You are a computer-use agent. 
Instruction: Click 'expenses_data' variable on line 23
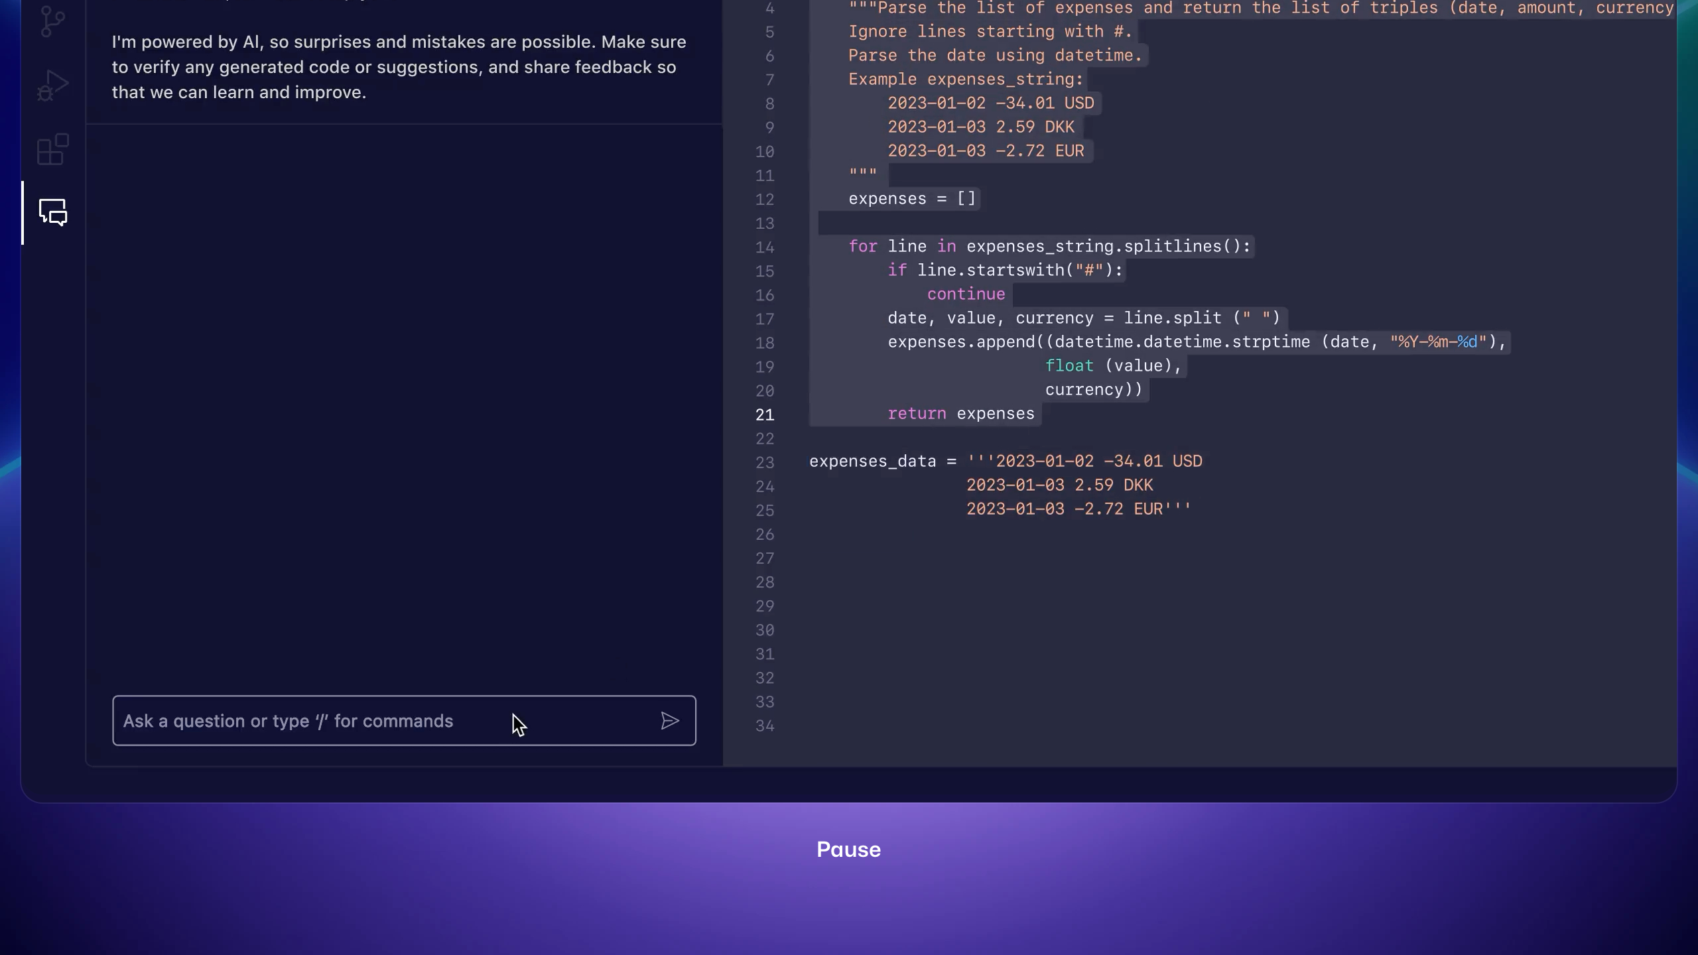click(872, 462)
